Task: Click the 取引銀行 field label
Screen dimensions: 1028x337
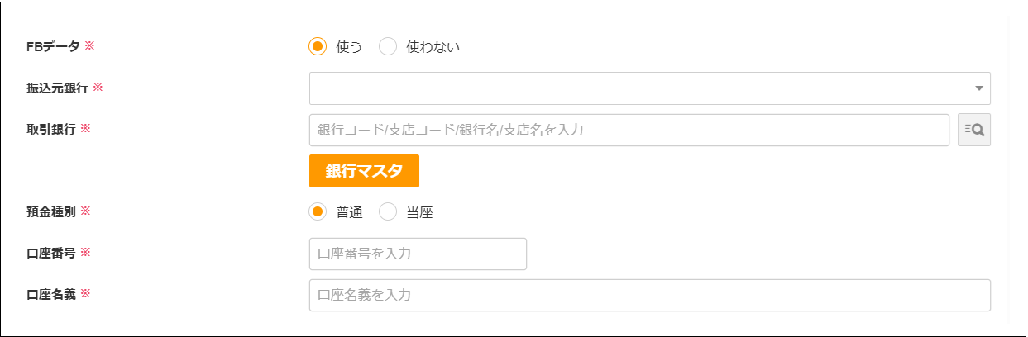Action: 51,130
